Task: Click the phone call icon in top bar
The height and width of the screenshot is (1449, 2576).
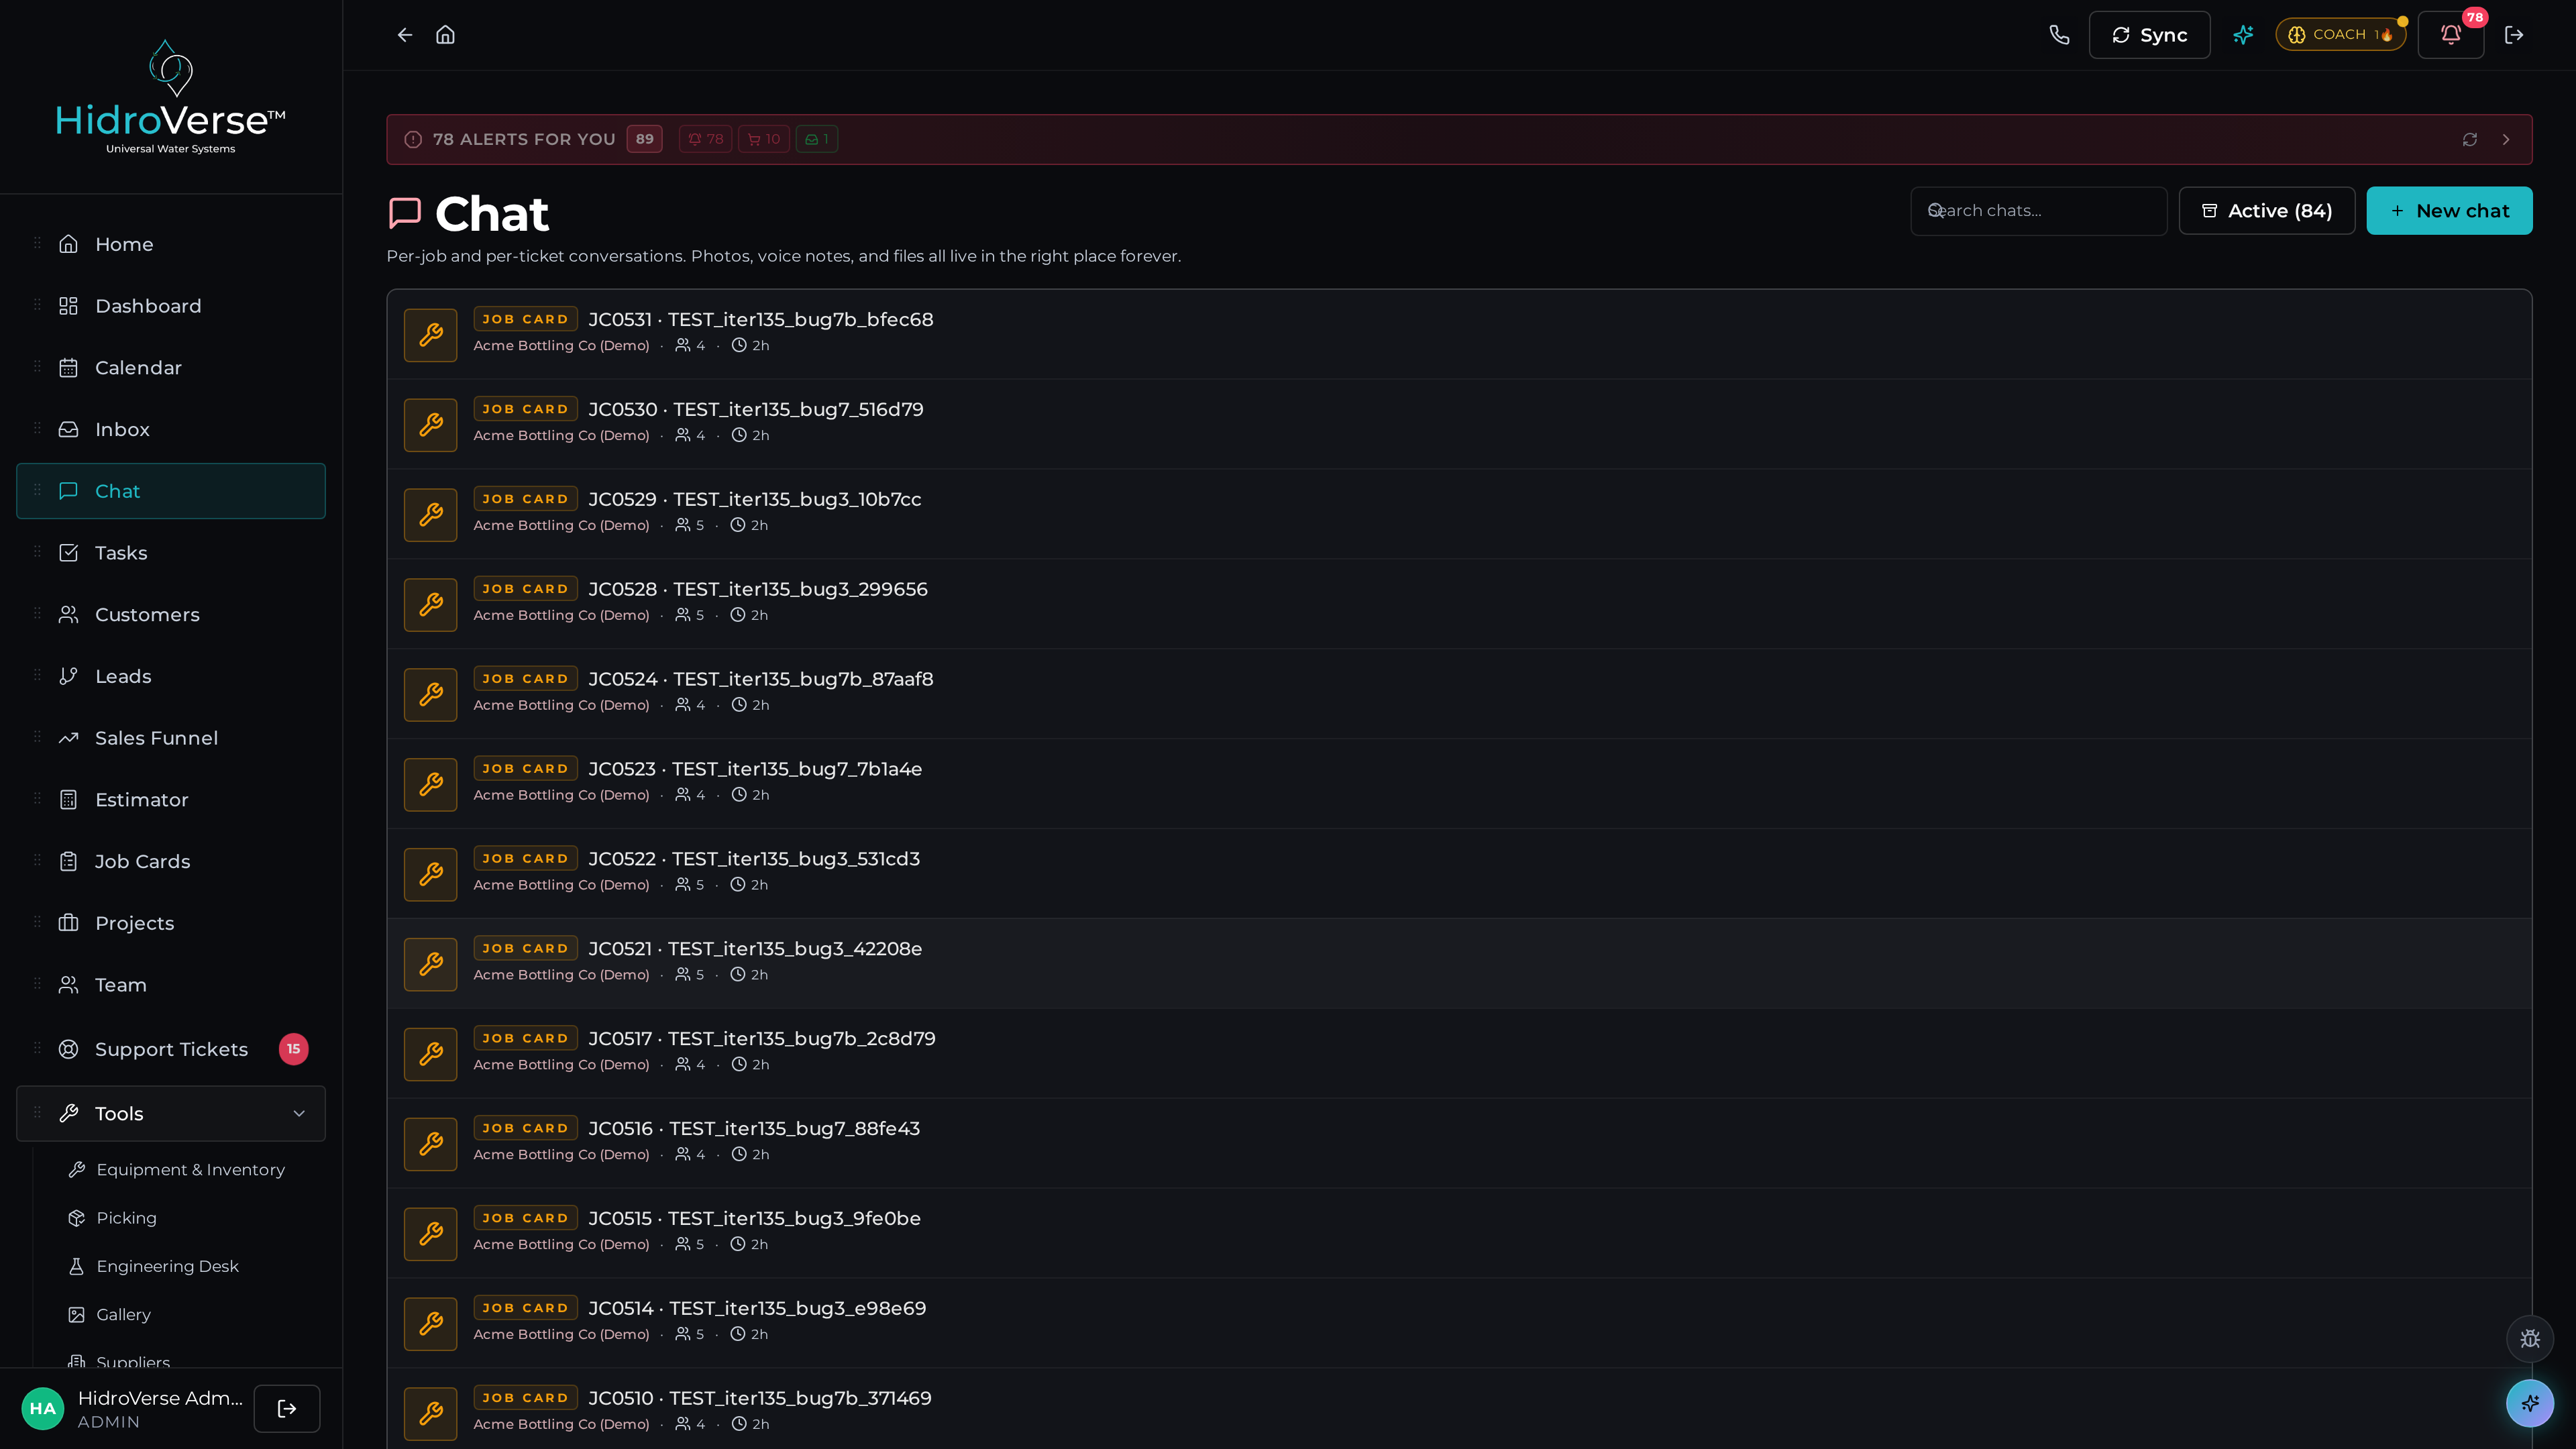Action: click(x=2059, y=35)
